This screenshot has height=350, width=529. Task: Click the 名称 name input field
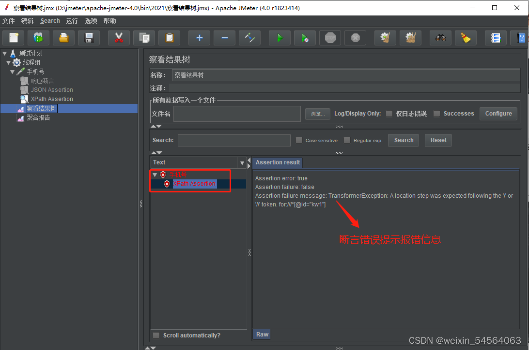point(346,75)
